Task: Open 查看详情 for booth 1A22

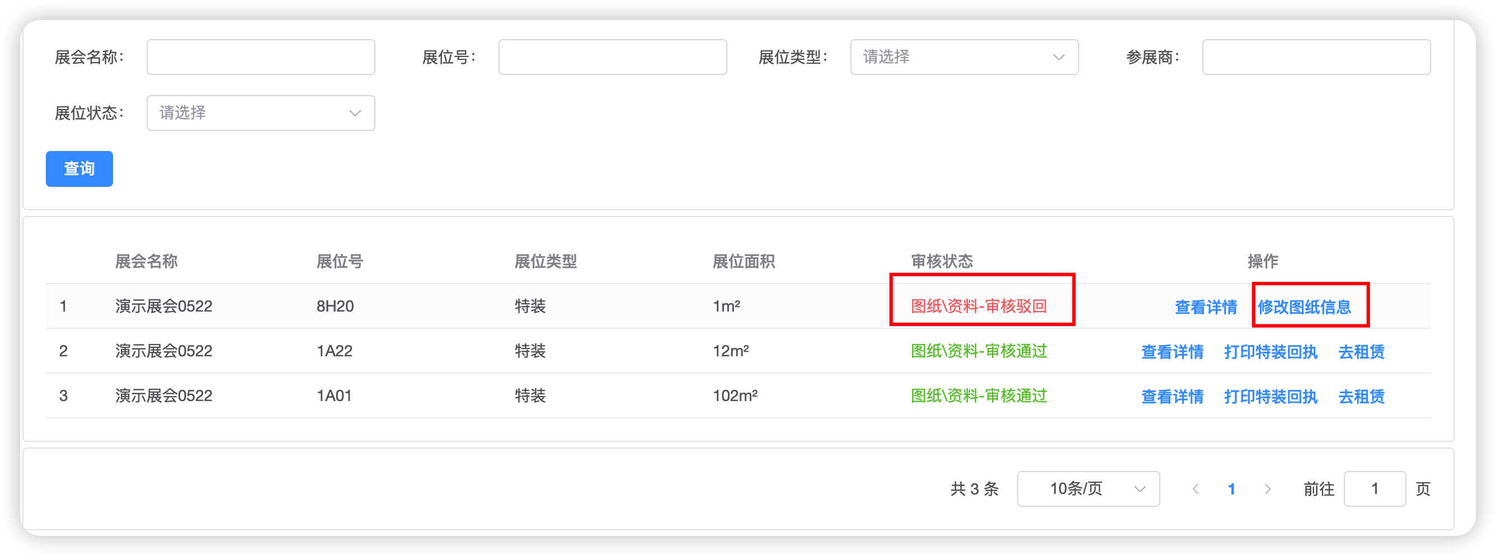Action: (x=1172, y=352)
